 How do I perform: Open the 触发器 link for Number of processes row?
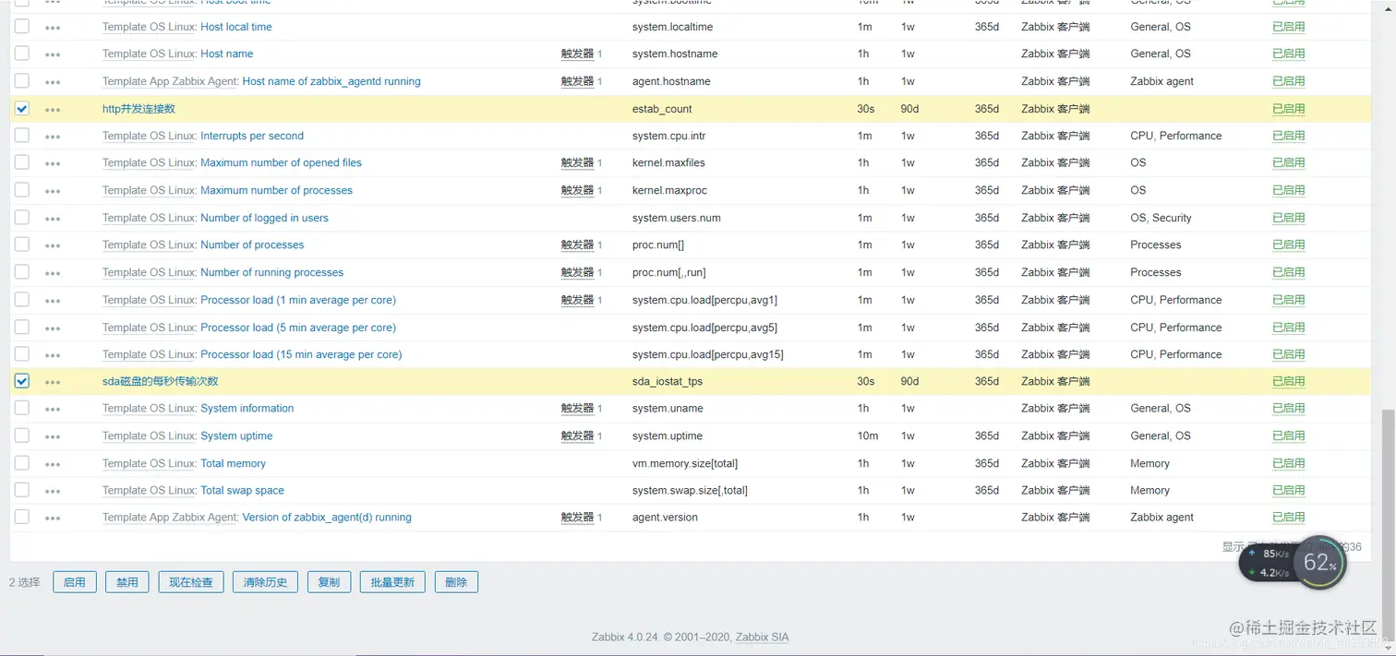click(577, 245)
